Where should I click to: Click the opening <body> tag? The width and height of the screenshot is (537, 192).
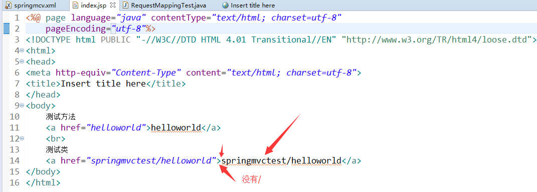click(x=41, y=105)
